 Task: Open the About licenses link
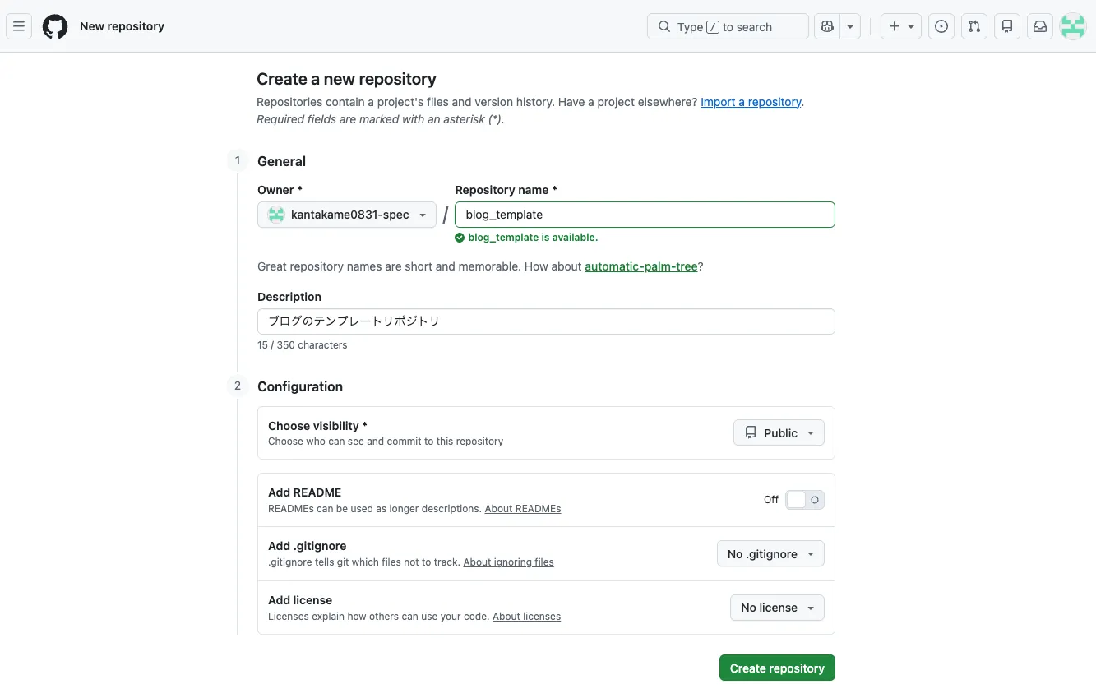(x=526, y=617)
